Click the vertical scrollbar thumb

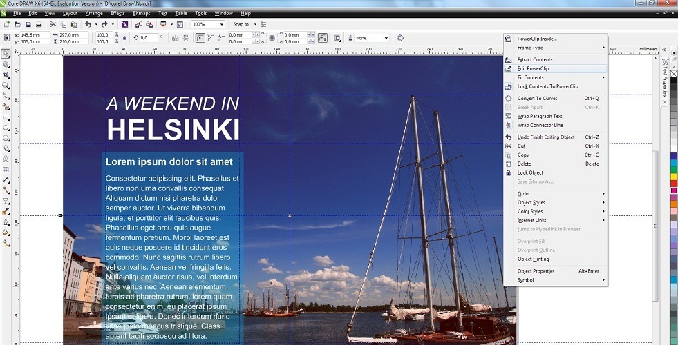click(655, 226)
